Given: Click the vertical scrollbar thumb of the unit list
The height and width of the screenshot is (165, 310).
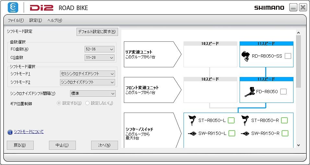Looking at the screenshot, I should coord(299,61).
